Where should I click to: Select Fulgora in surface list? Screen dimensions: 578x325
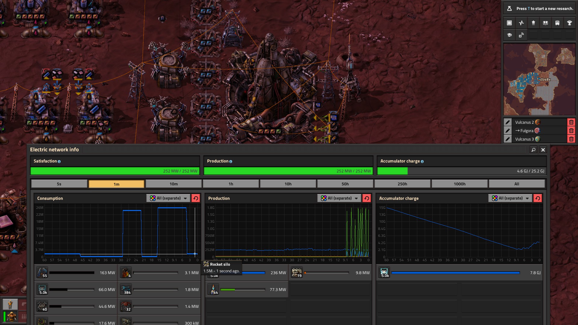coord(539,131)
